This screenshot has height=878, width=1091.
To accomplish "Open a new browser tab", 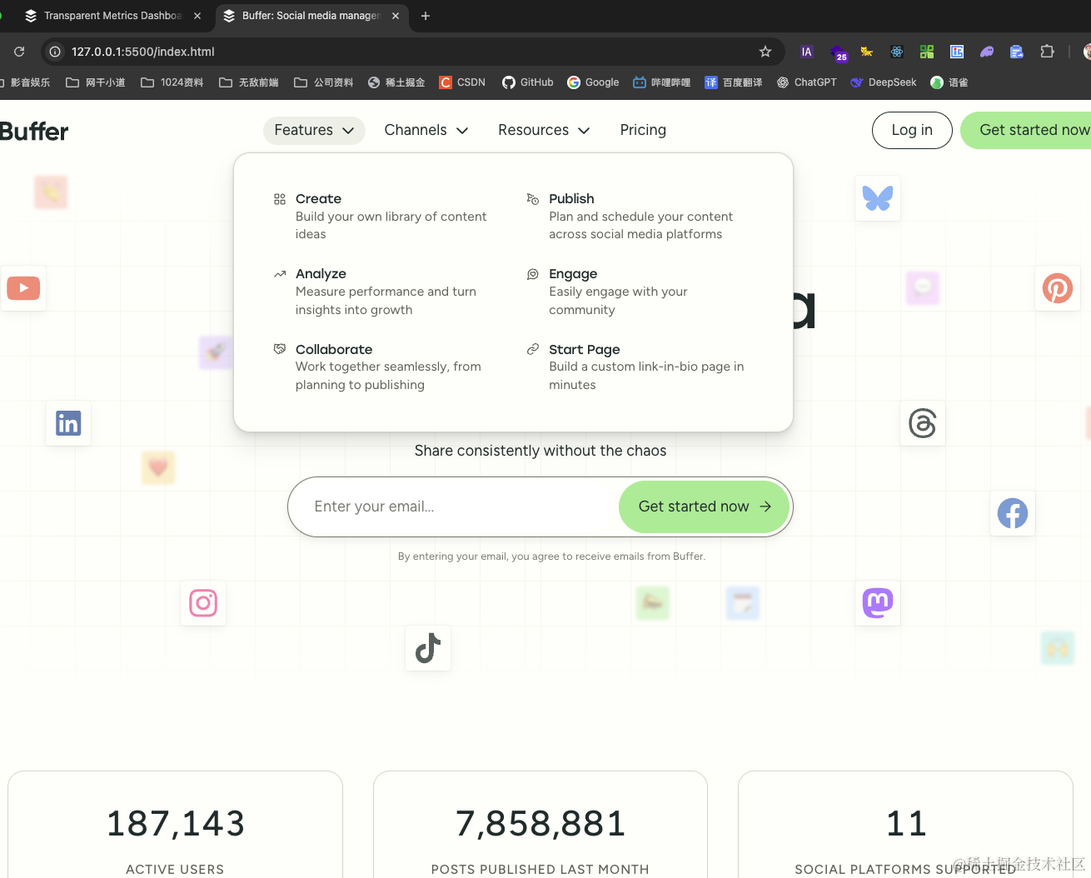I will point(426,16).
